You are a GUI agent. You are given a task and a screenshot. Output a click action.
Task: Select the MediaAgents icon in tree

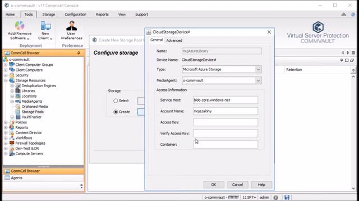click(18, 102)
